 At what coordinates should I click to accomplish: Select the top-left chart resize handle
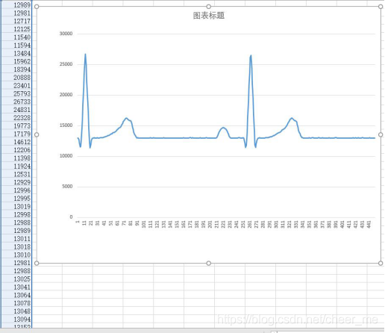click(x=37, y=7)
